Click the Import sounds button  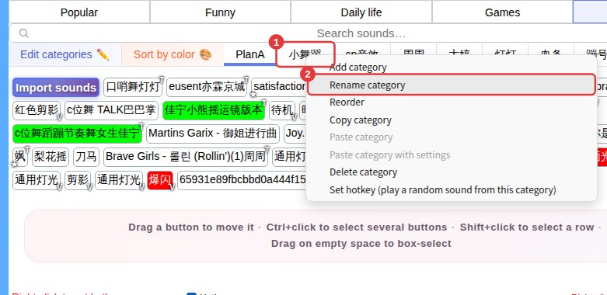(x=56, y=88)
